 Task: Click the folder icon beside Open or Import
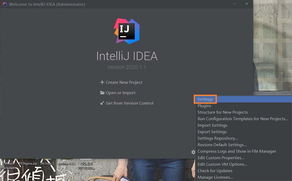pos(102,93)
